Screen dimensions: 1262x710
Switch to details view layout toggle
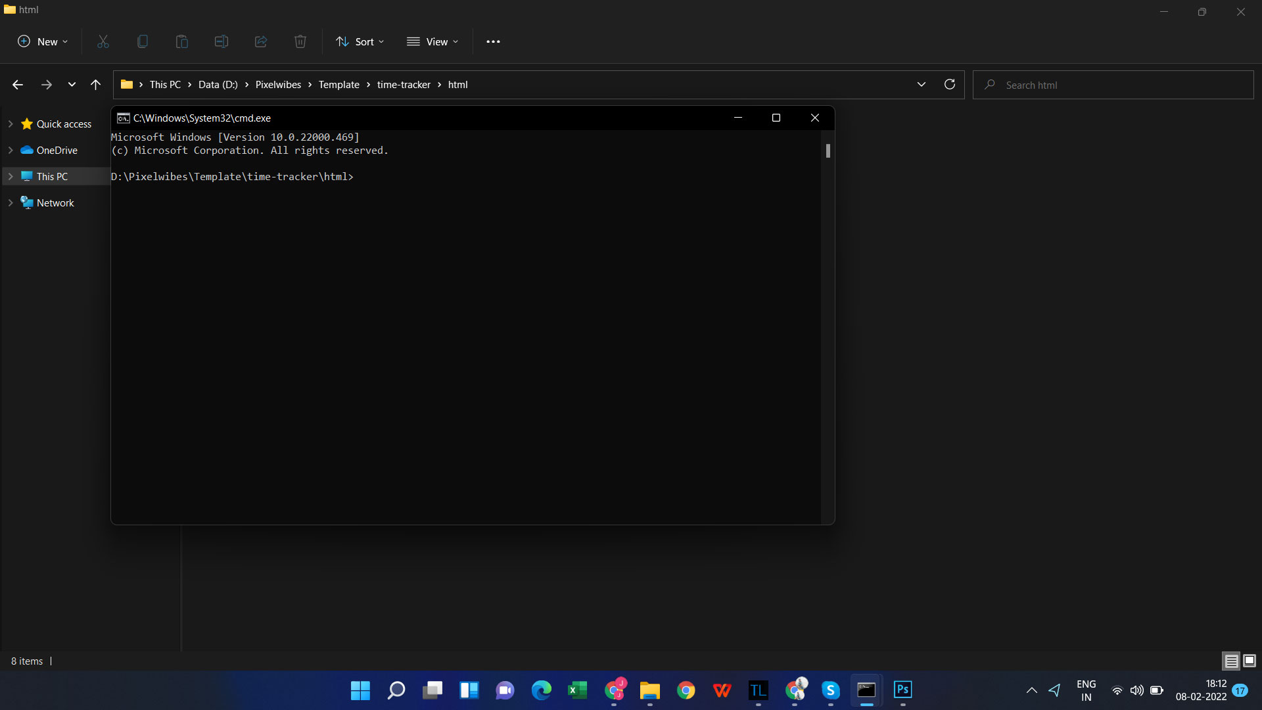(1231, 661)
